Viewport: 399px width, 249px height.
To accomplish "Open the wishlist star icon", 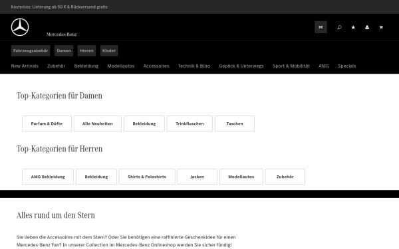I will 353,27.
